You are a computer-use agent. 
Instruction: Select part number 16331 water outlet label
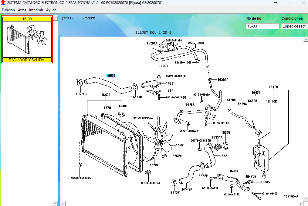click(170, 83)
